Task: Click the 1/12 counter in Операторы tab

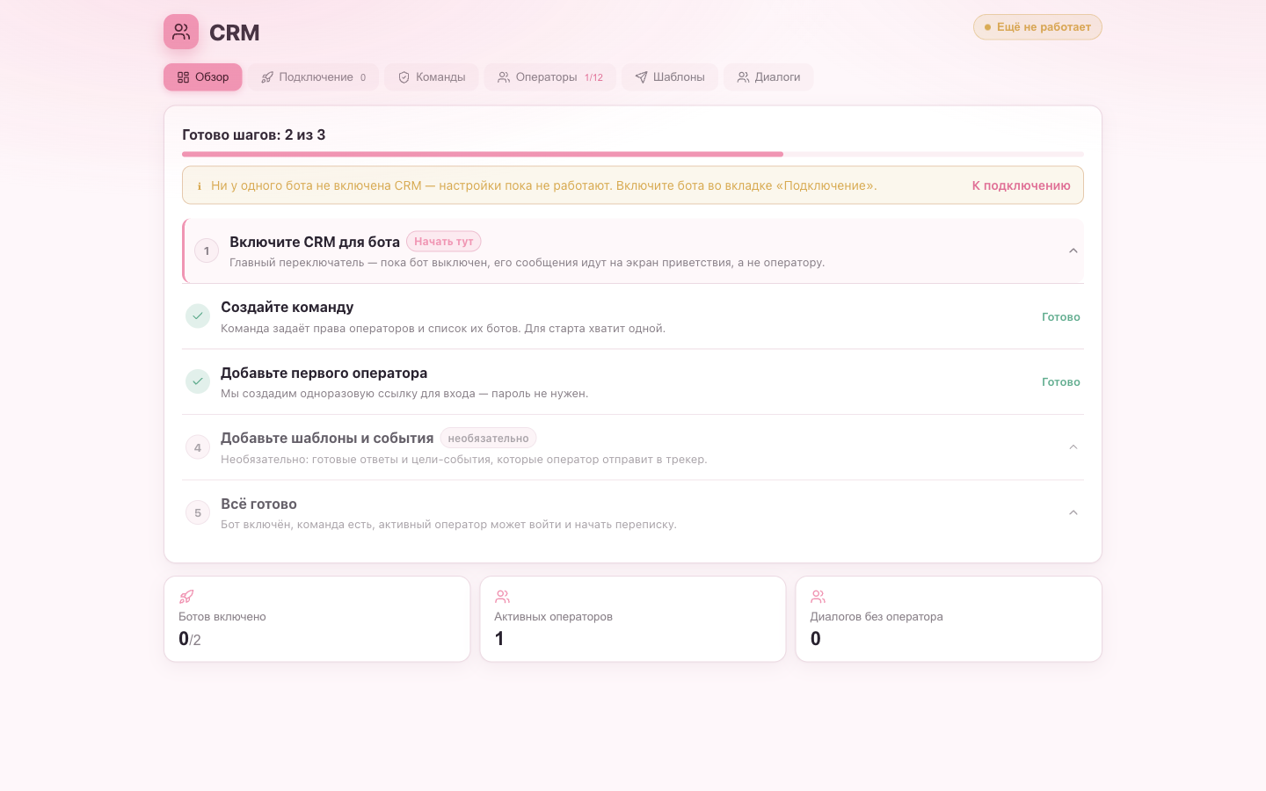Action: 593,77
